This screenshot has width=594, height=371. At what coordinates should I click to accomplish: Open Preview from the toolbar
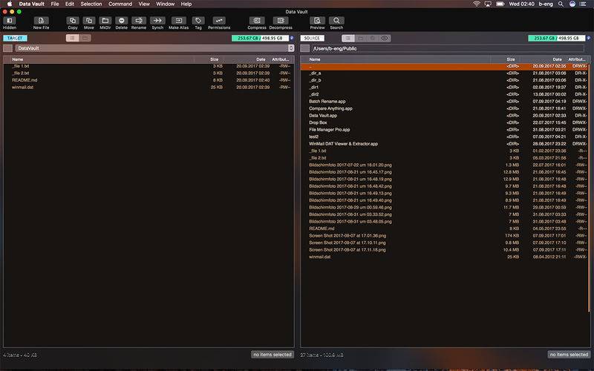coord(317,21)
